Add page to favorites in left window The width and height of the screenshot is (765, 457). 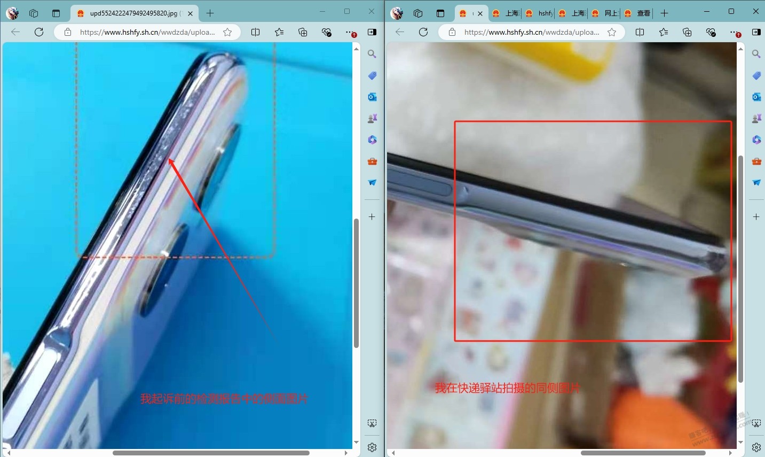pos(227,32)
